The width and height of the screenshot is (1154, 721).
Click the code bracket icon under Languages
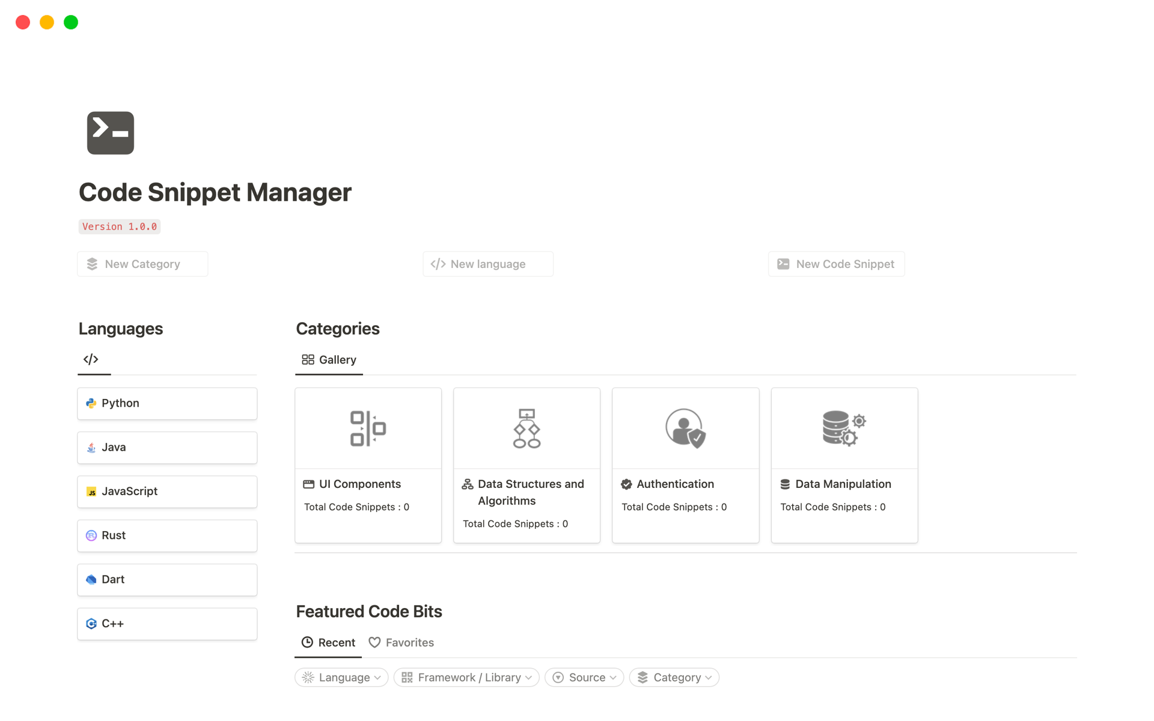pos(90,359)
